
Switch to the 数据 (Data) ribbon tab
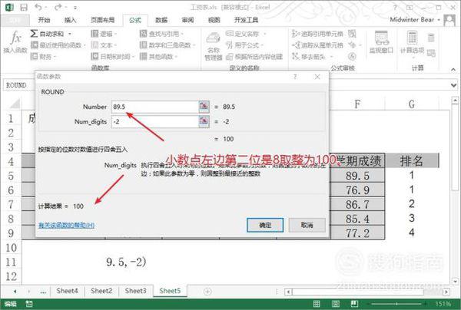pyautogui.click(x=161, y=20)
